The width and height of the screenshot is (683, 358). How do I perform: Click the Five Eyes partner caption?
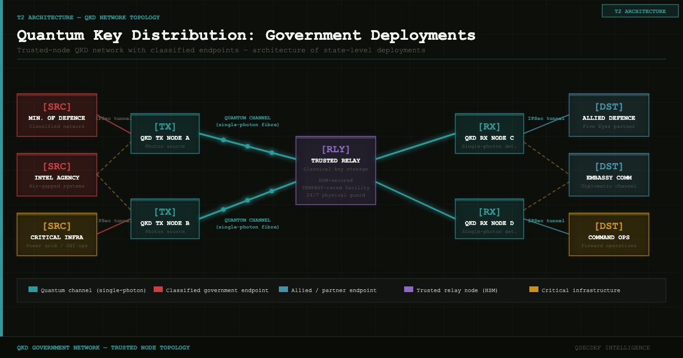(x=609, y=126)
